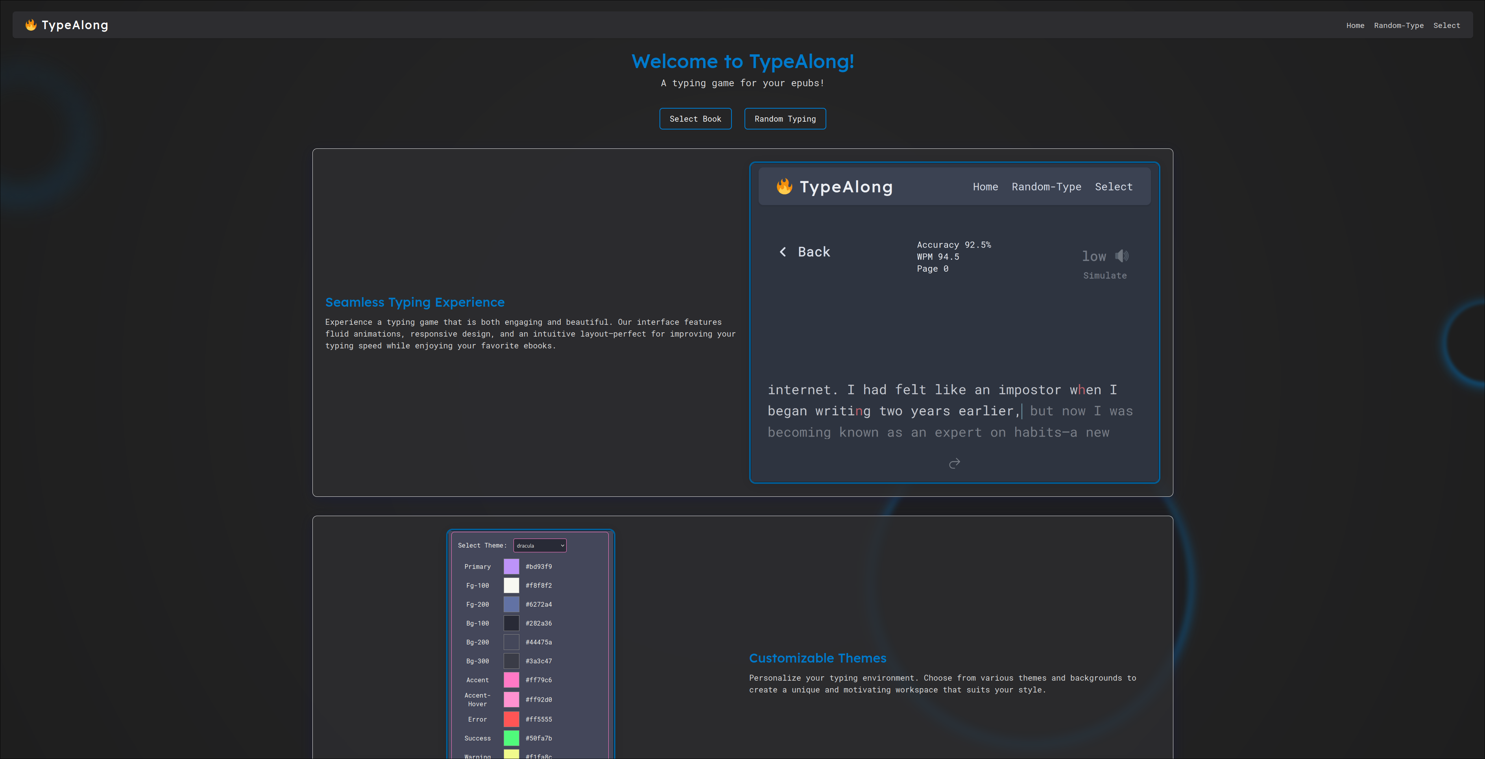This screenshot has width=1485, height=759.
Task: Click the Welcome to TypeAlong! heading
Action: 742,61
